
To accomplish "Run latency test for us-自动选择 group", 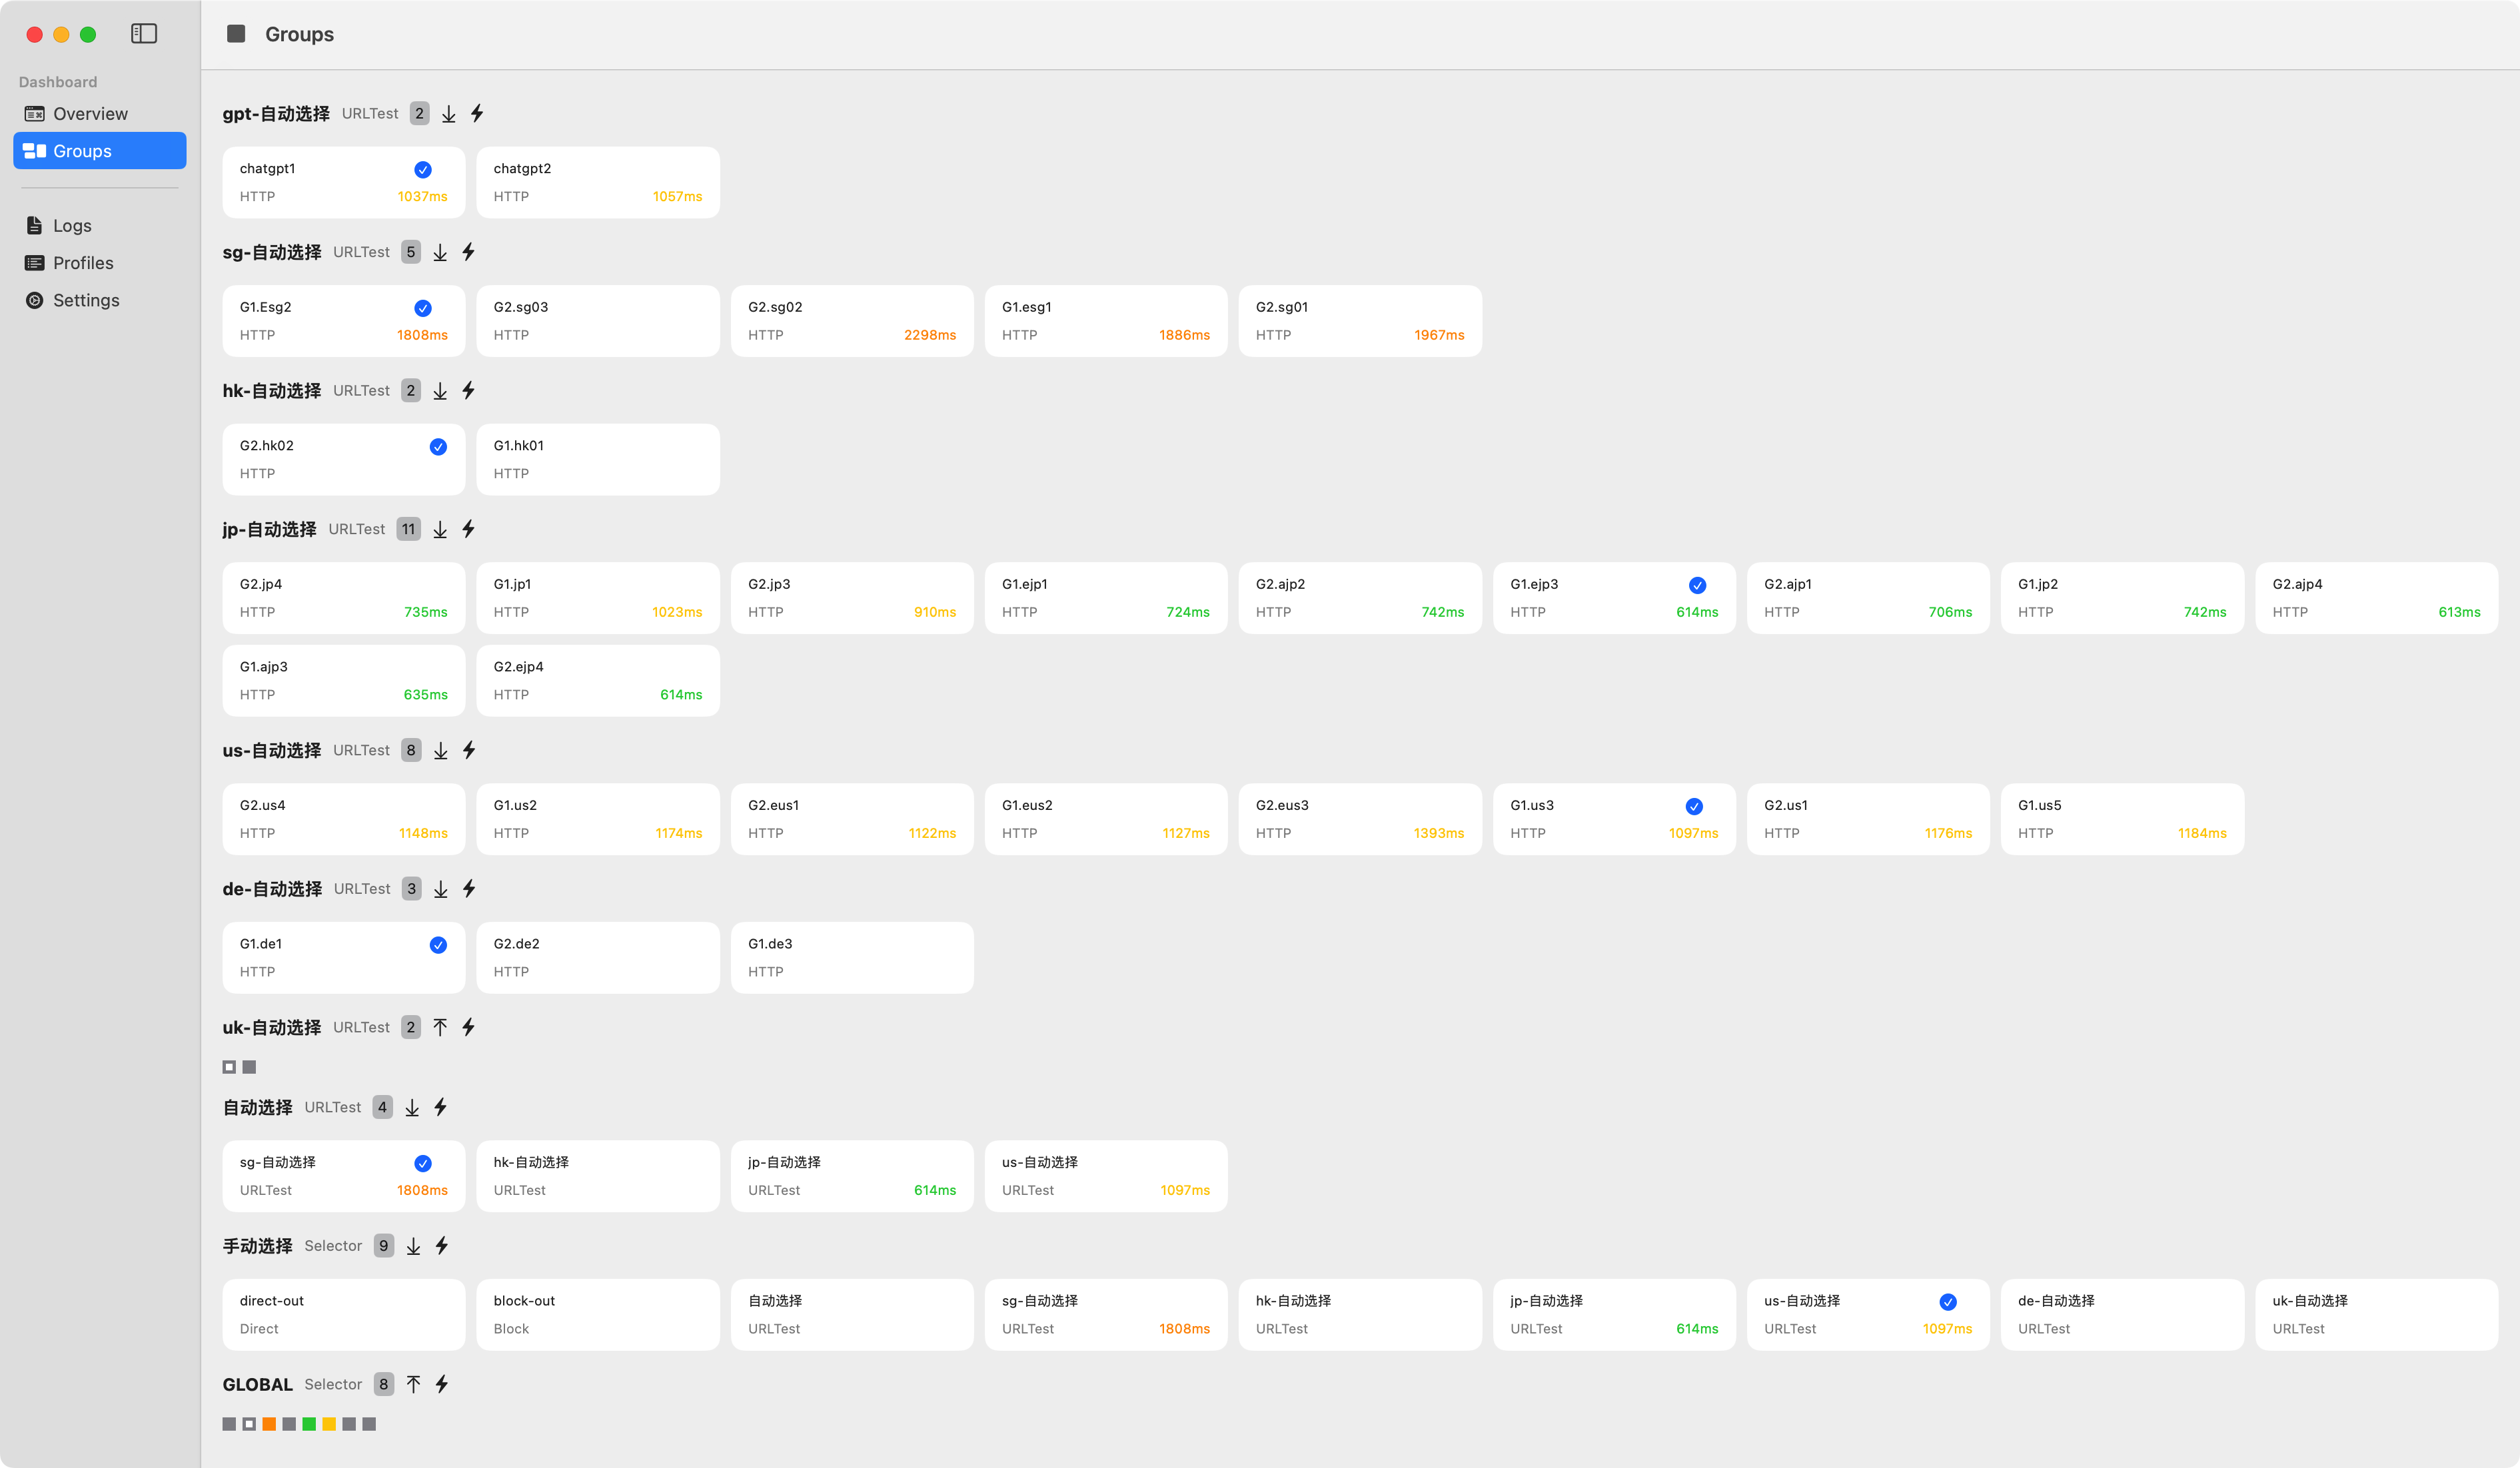I will [469, 751].
